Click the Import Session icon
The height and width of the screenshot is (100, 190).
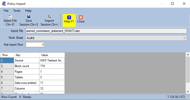coord(49,17)
